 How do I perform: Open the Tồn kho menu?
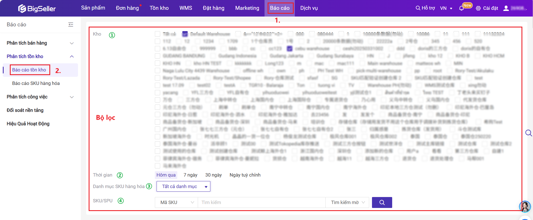coord(159,8)
